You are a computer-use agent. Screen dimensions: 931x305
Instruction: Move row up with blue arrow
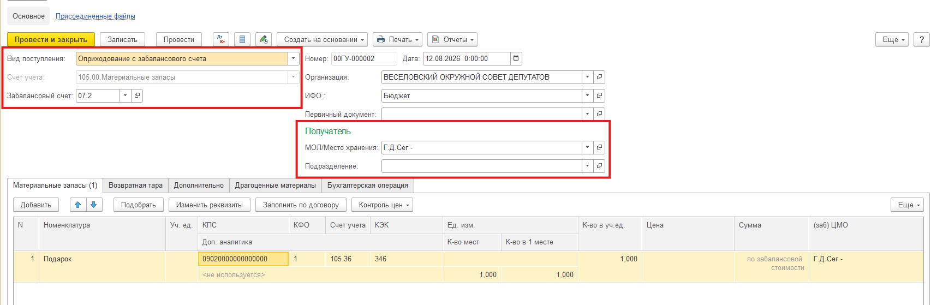[x=78, y=205]
